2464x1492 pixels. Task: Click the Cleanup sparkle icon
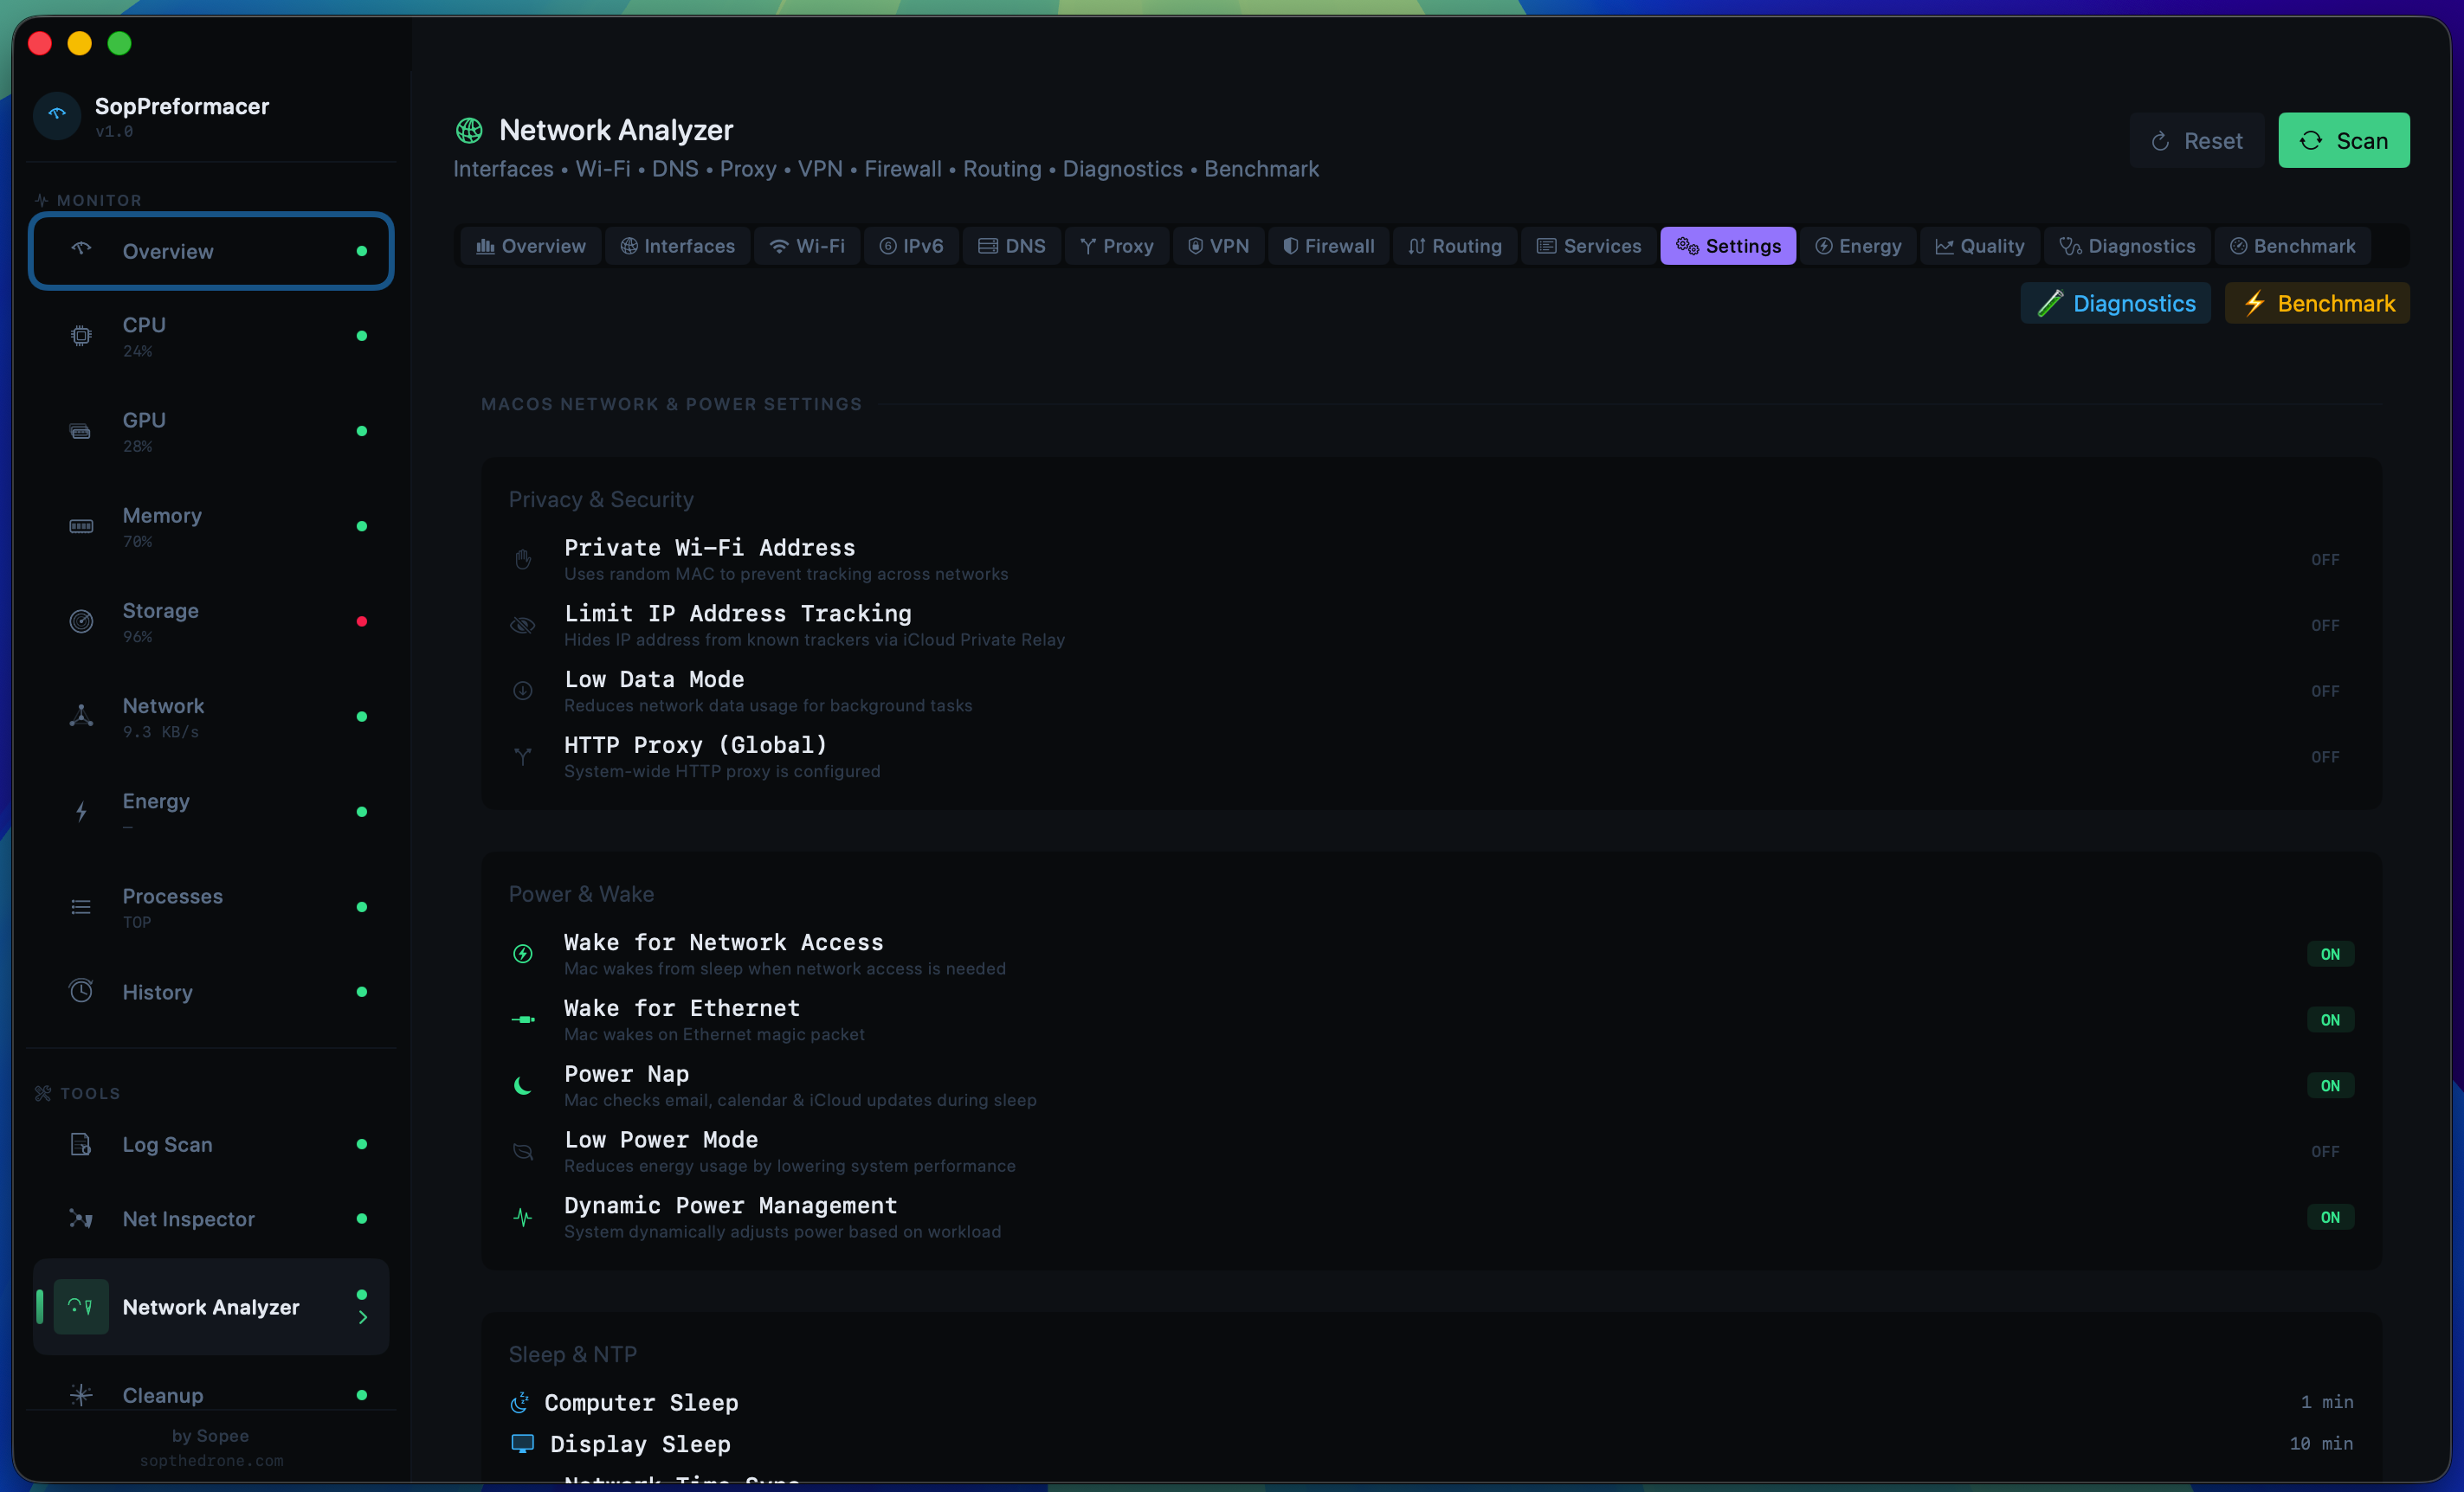tap(81, 1395)
